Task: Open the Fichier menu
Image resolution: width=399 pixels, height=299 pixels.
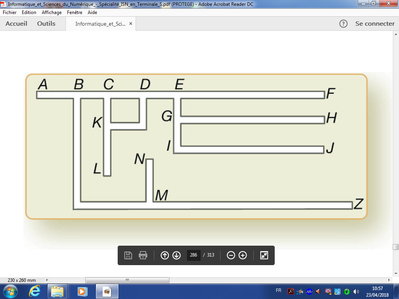Action: [9, 12]
